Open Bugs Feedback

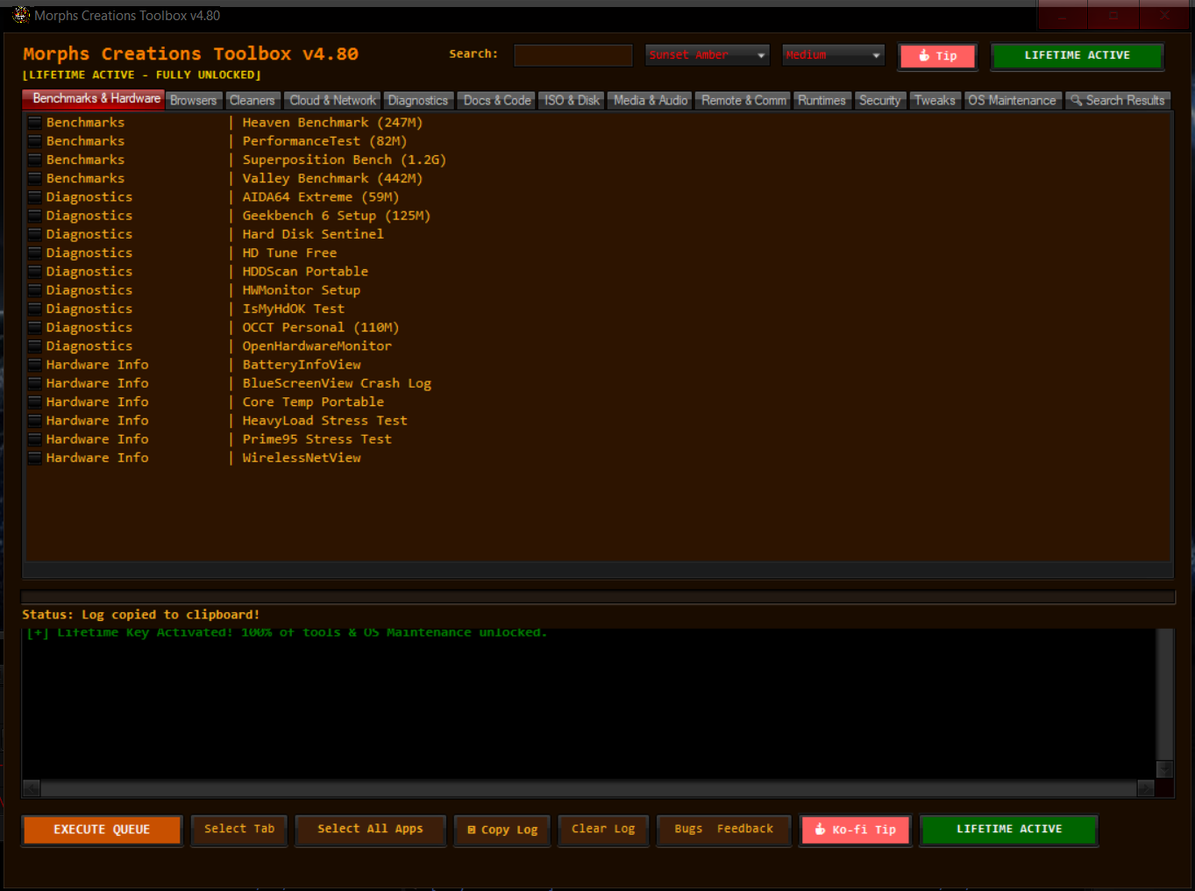tap(723, 829)
